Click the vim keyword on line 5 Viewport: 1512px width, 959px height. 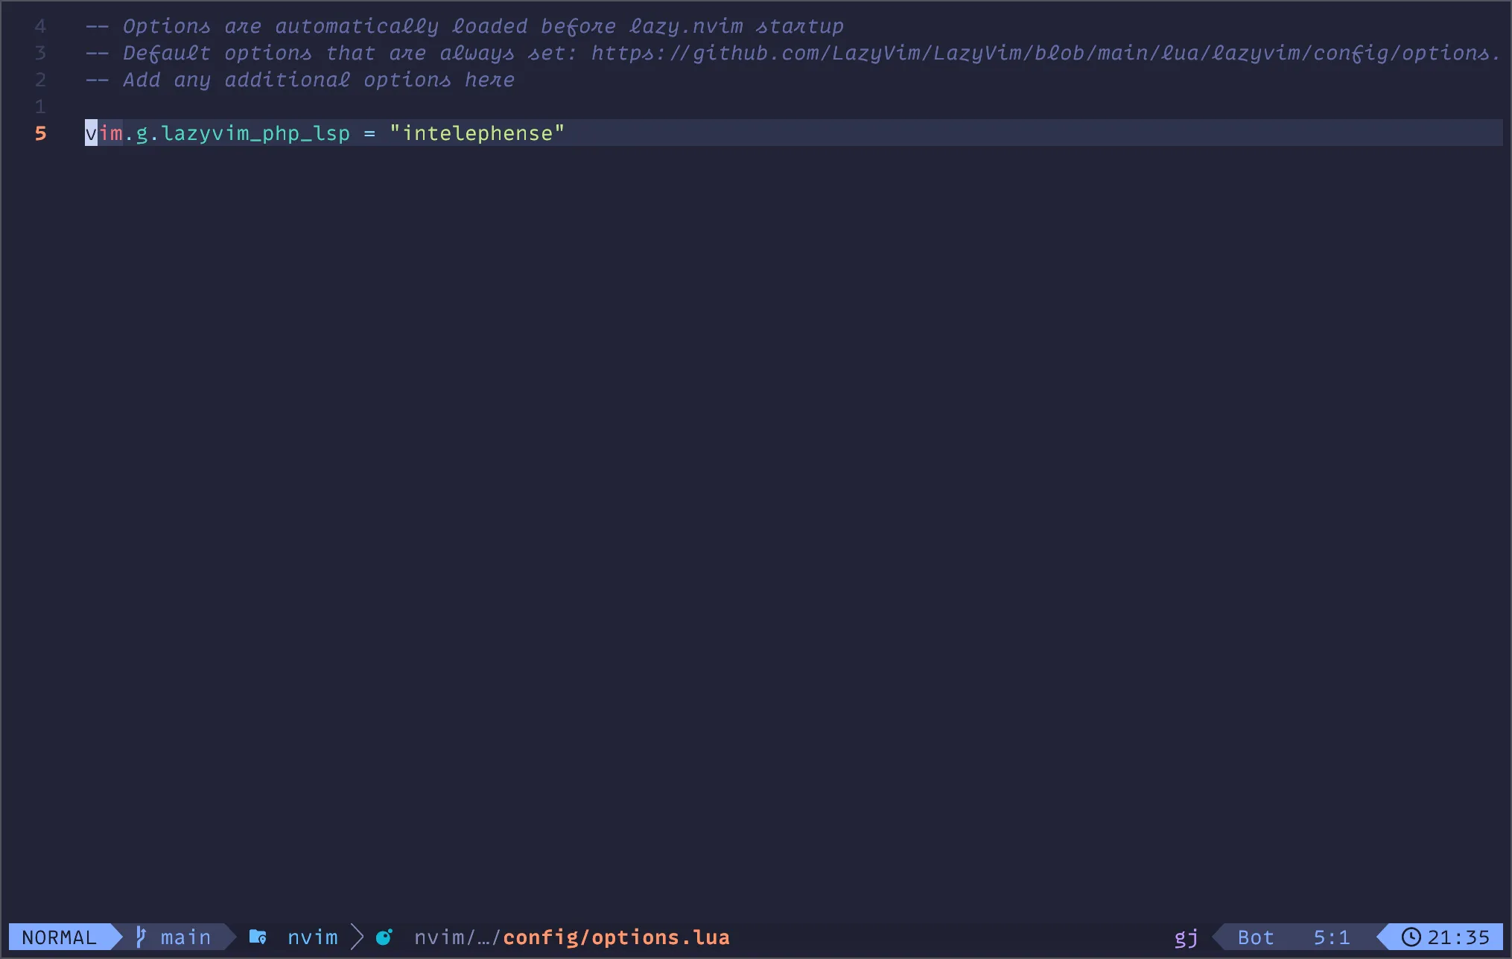(104, 133)
